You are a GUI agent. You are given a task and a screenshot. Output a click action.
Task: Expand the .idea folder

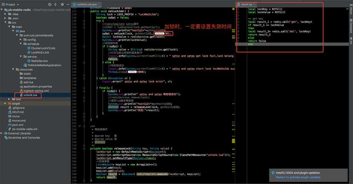pos(6,14)
